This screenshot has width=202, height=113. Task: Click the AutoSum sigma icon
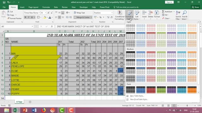click(163, 12)
